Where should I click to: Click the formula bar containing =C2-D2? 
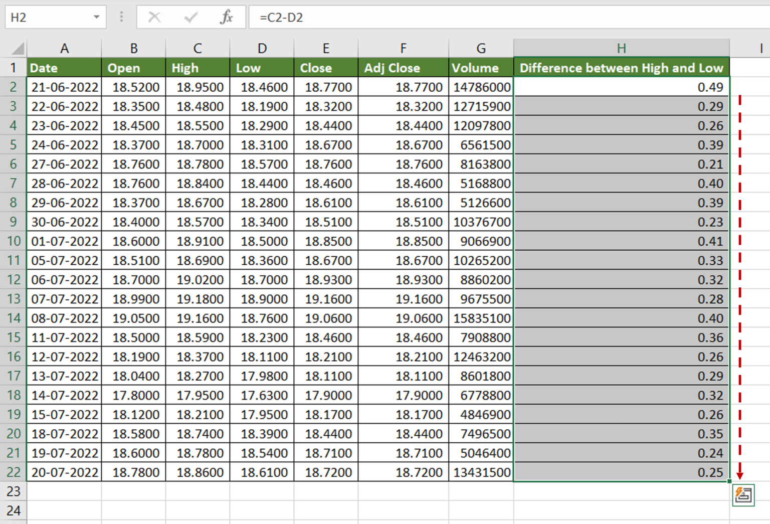351,17
